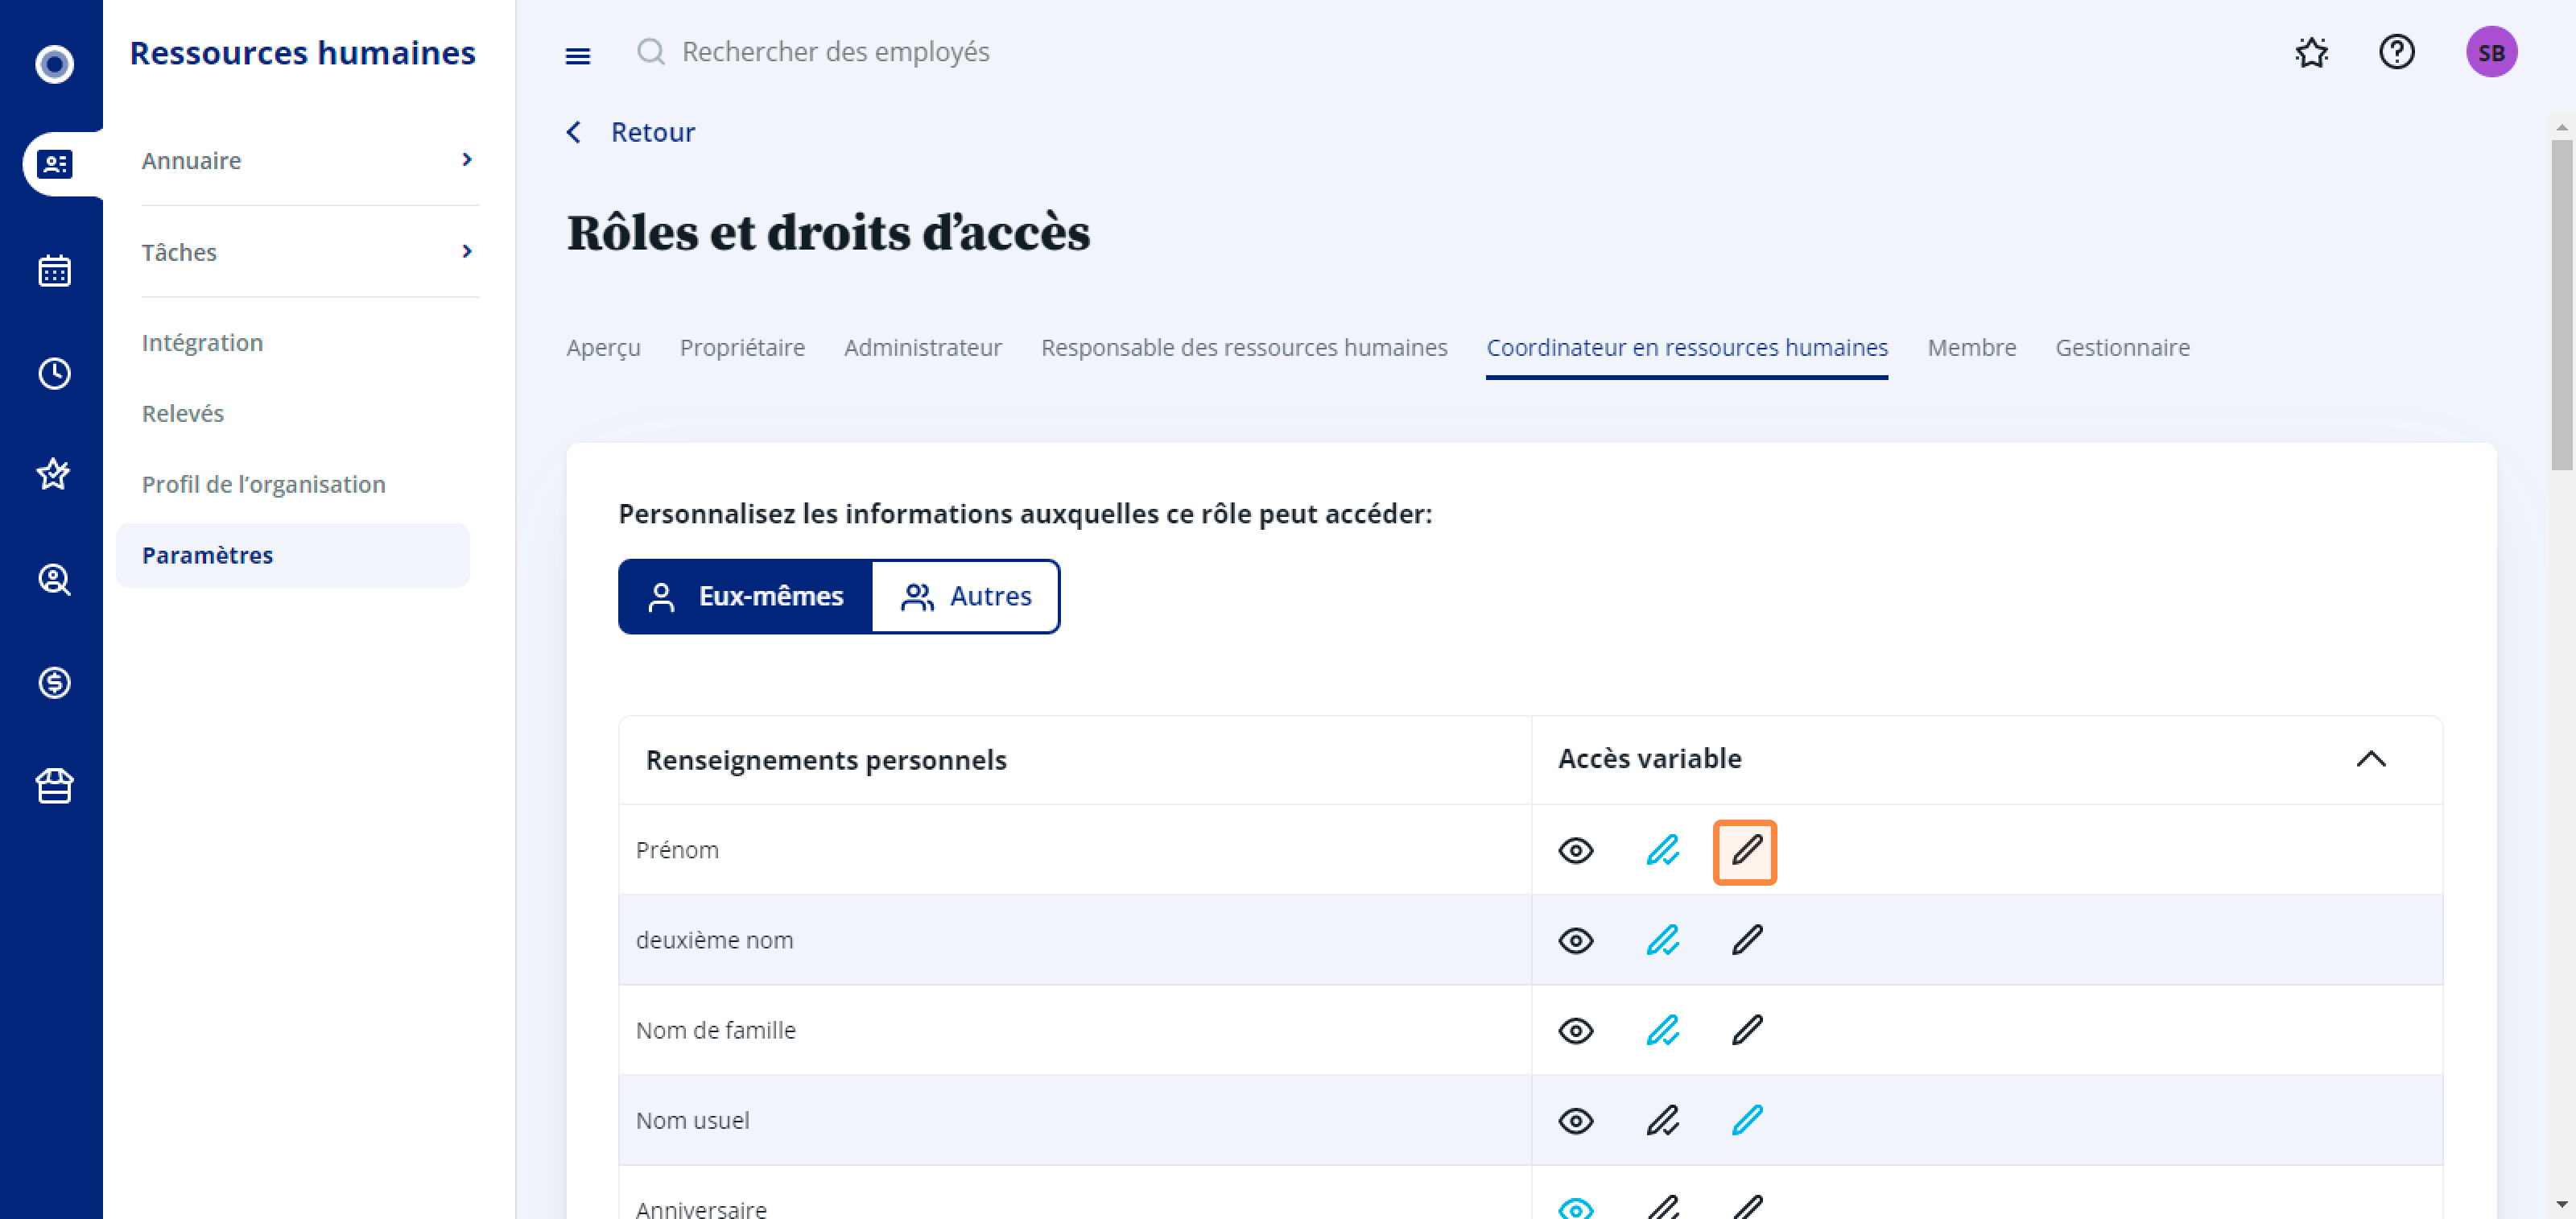Image resolution: width=2576 pixels, height=1219 pixels.
Task: Open the employee directory sidebar icon
Action: click(x=54, y=164)
